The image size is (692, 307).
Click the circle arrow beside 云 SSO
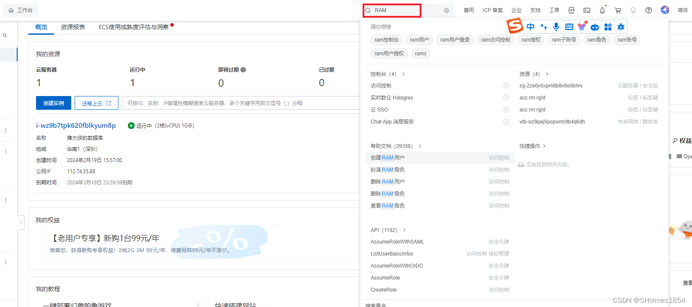coord(506,110)
